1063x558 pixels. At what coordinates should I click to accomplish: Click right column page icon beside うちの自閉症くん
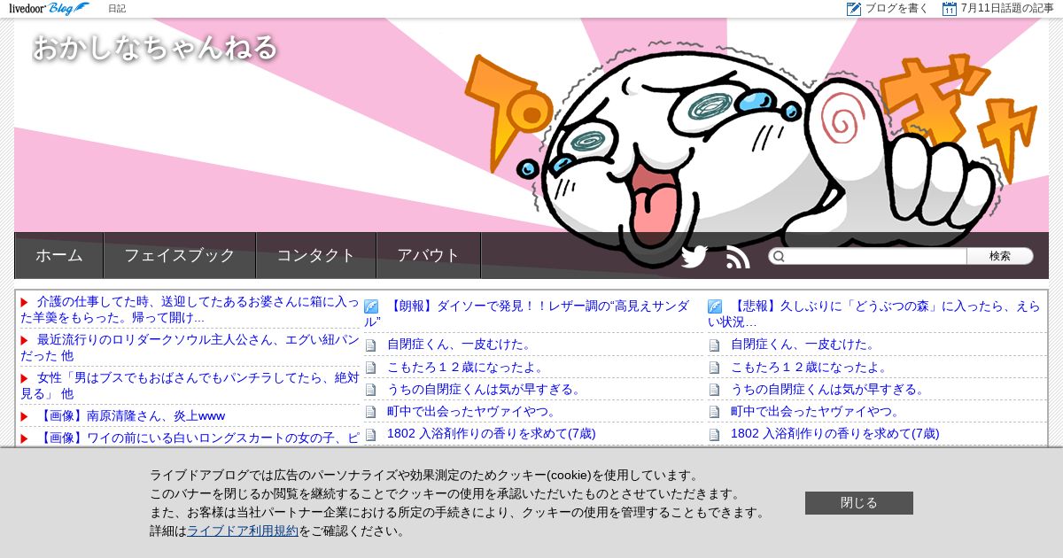point(714,390)
